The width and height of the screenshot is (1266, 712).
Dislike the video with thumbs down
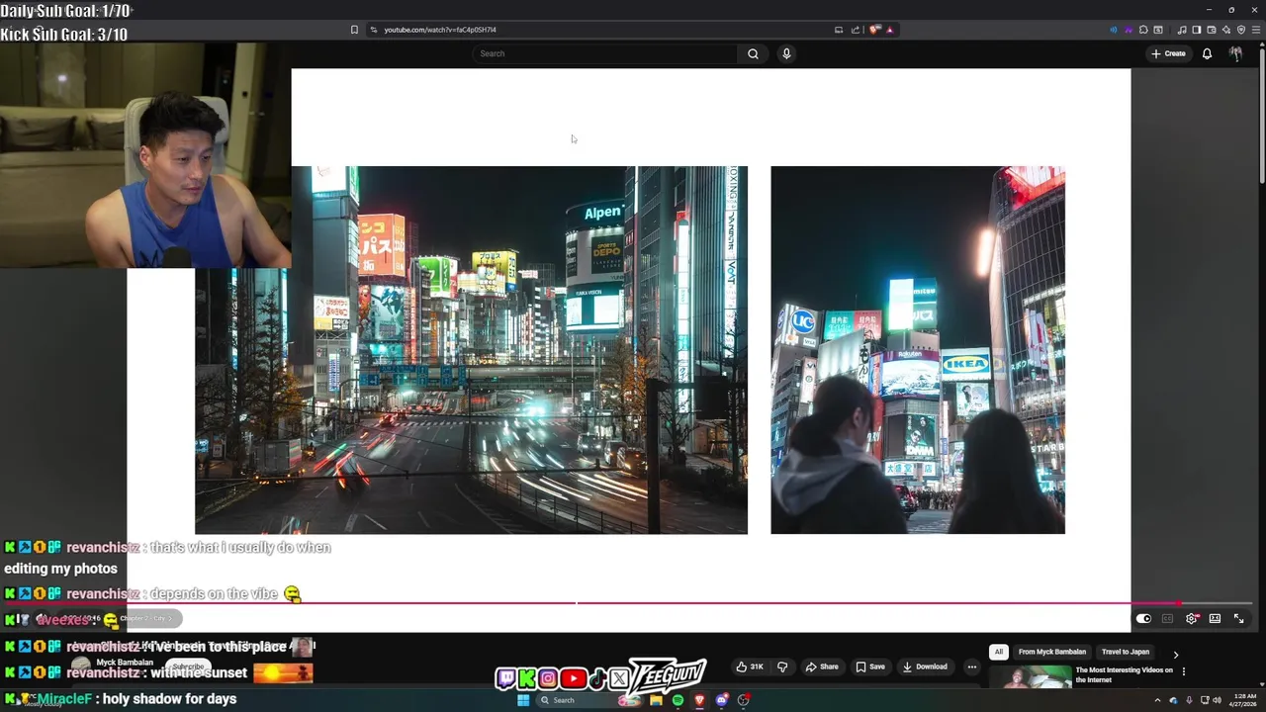point(782,667)
